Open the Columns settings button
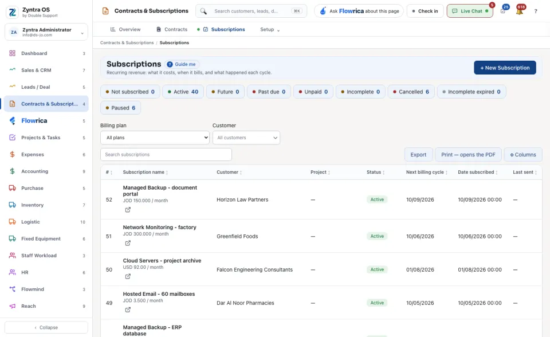 click(x=523, y=155)
